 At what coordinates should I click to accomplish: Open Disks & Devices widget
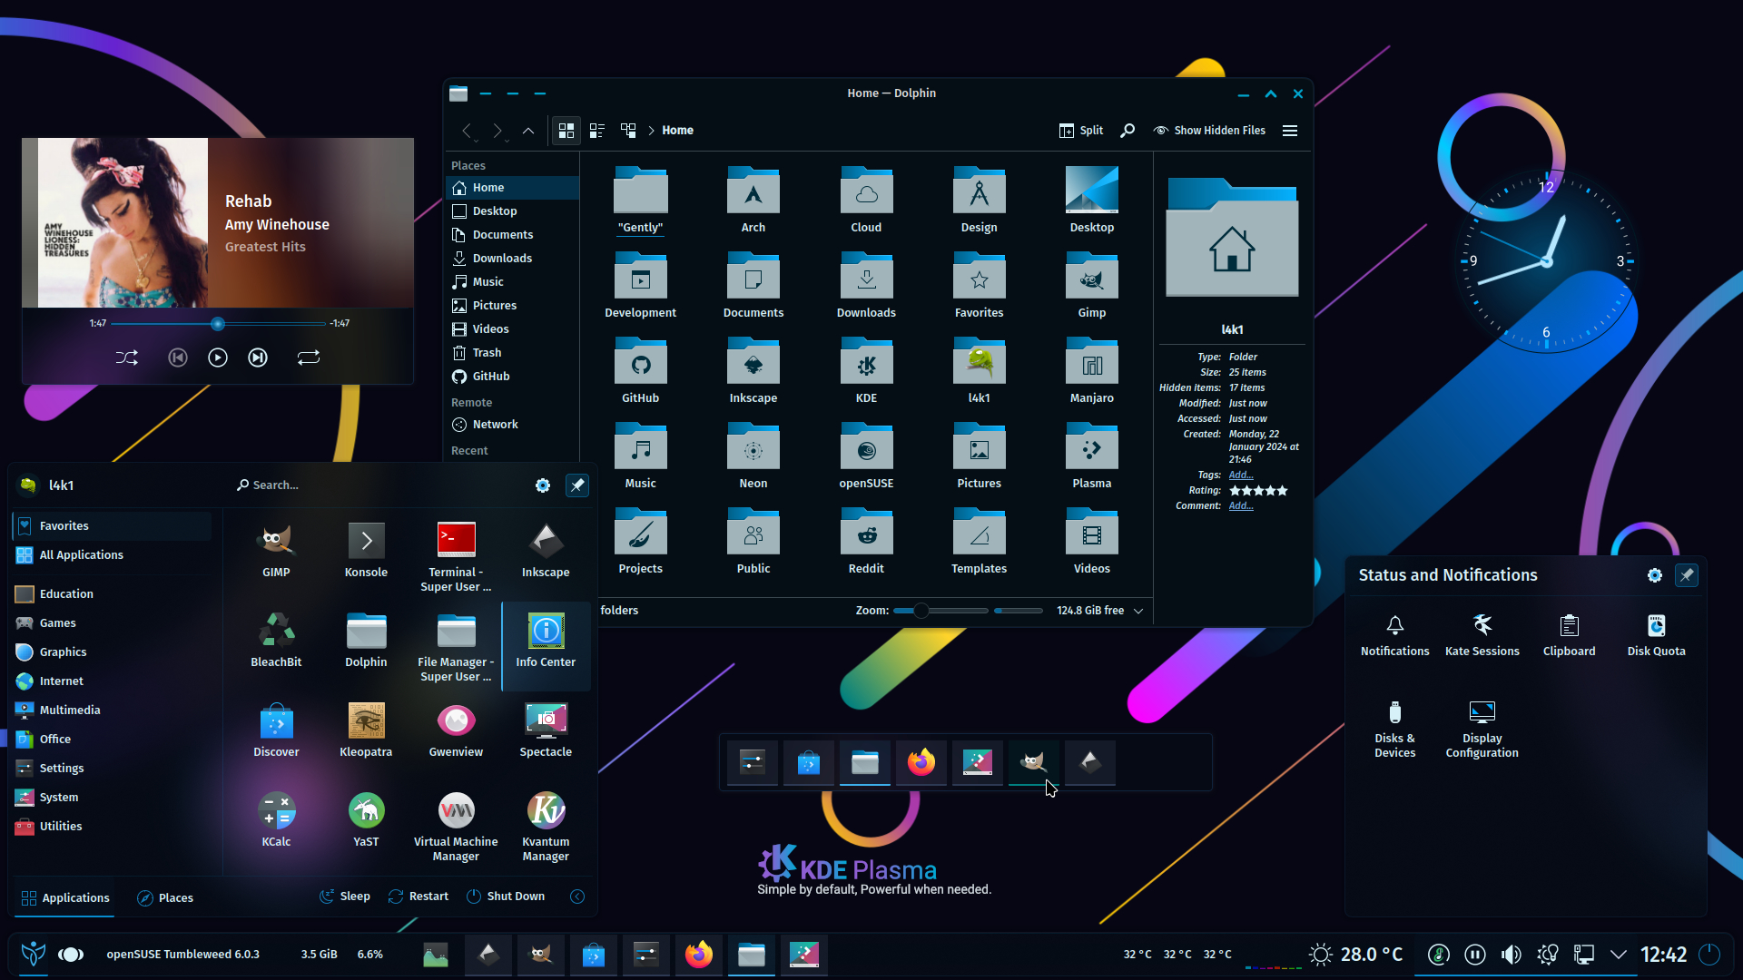point(1394,729)
